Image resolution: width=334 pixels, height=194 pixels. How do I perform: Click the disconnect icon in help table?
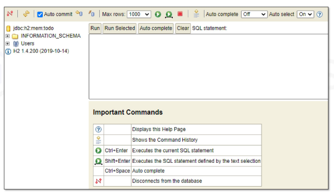(98, 181)
